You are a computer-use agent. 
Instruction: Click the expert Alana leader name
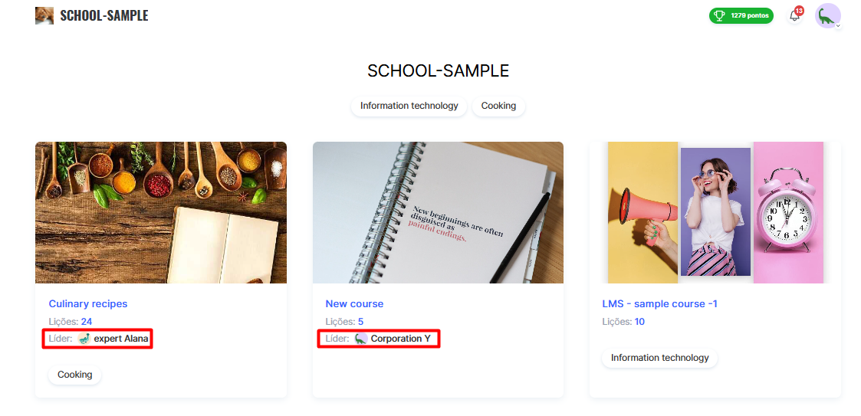tap(121, 339)
